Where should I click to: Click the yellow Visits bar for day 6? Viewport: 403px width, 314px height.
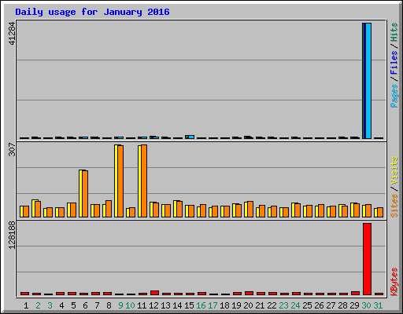click(80, 193)
